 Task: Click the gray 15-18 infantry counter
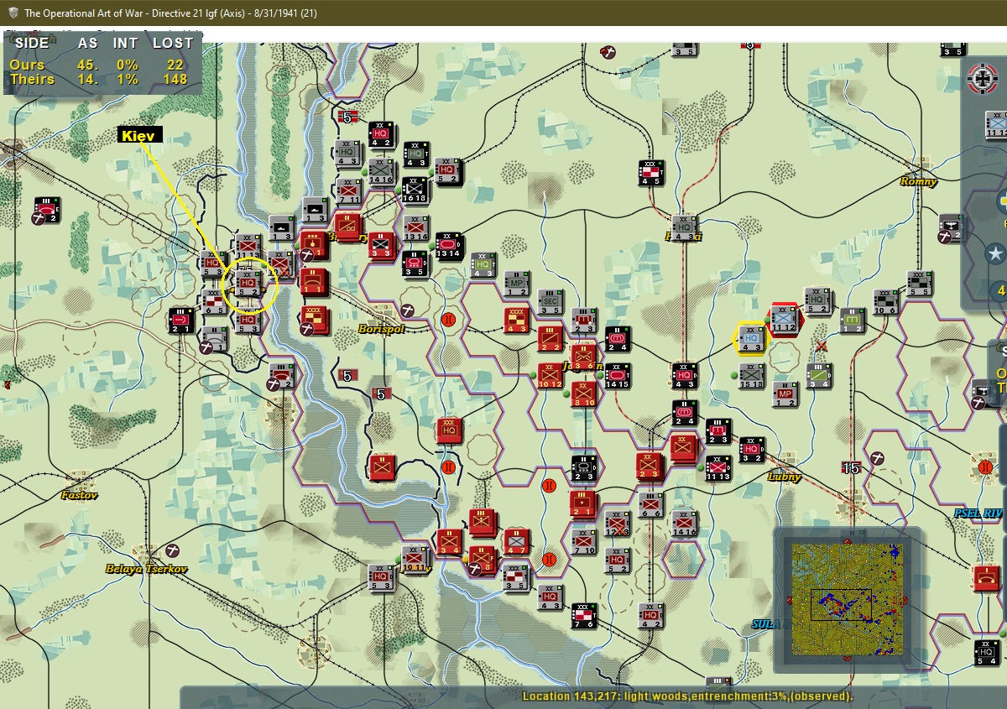[x=751, y=376]
